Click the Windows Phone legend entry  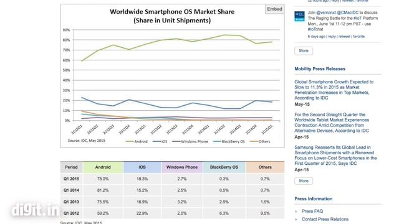[x=190, y=141]
